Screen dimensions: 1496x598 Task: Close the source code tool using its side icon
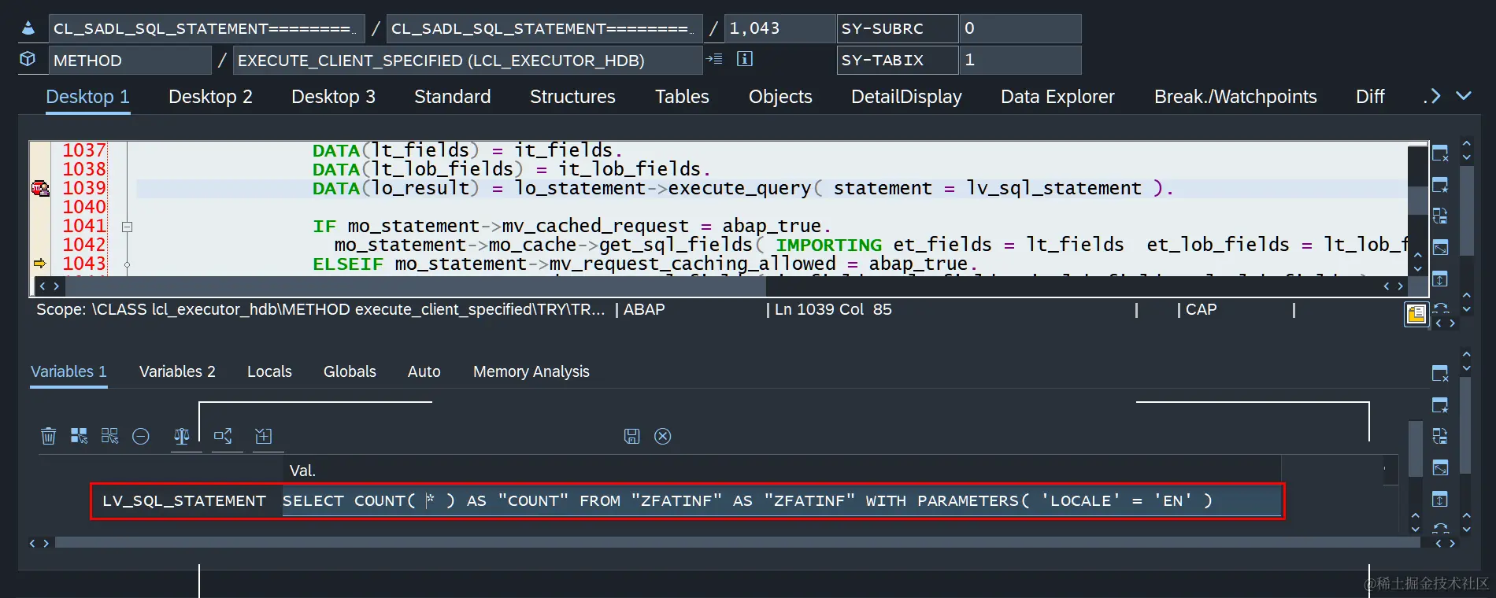tap(1440, 153)
